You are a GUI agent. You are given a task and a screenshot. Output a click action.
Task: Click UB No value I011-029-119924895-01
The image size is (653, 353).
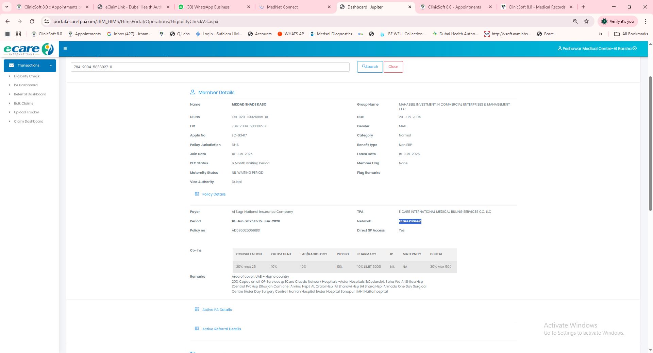tap(250, 117)
